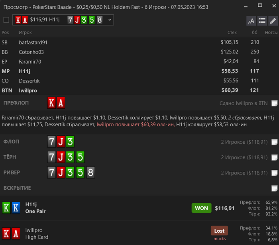The image size is (279, 245).
Task: Click the $60,39 stack value
Action: point(230,90)
